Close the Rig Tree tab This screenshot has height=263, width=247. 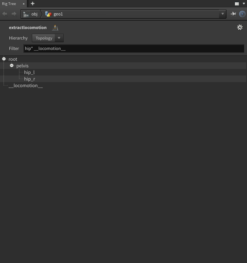click(x=23, y=4)
